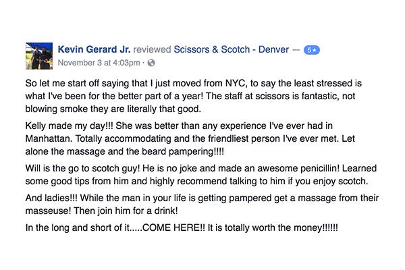The height and width of the screenshot is (270, 405).
Task: Click the word "Manhattan" in the review
Action: point(49,138)
